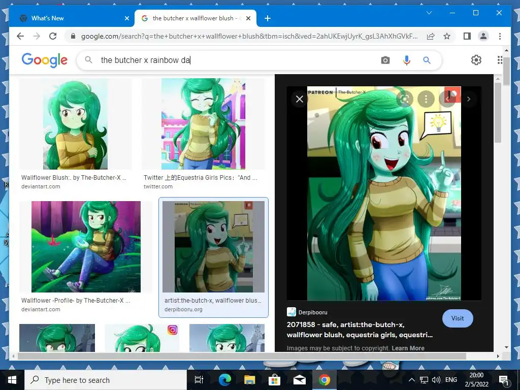Close the image preview panel
This screenshot has height=390, width=520.
point(300,99)
